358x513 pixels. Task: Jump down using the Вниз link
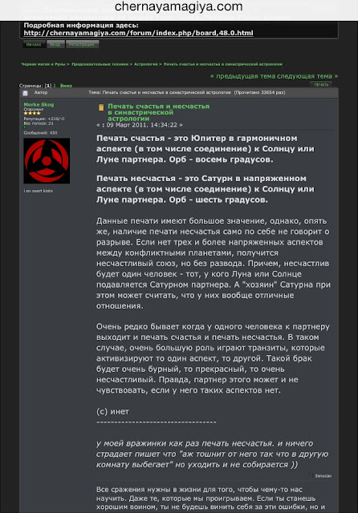tap(66, 86)
